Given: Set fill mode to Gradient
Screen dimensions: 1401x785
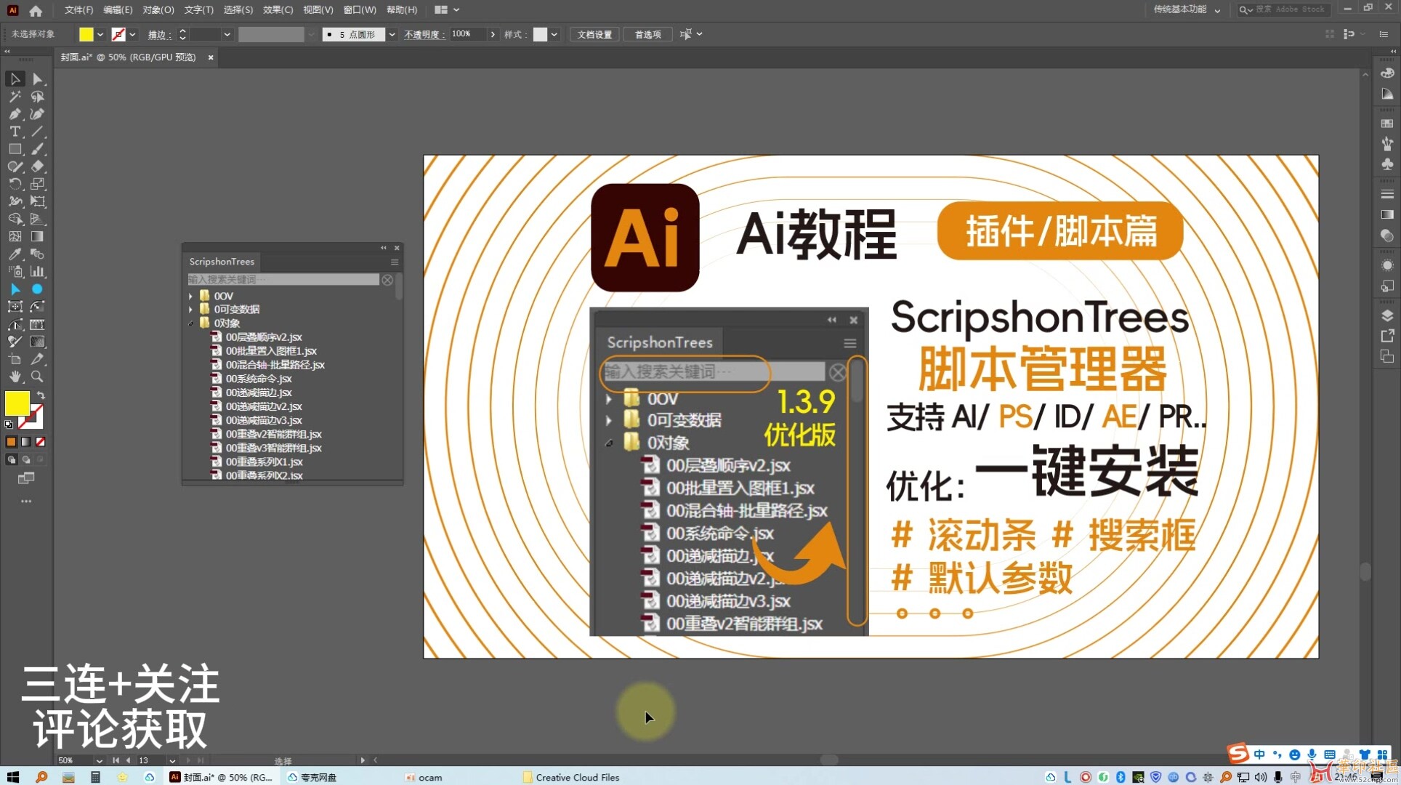Looking at the screenshot, I should pos(26,441).
